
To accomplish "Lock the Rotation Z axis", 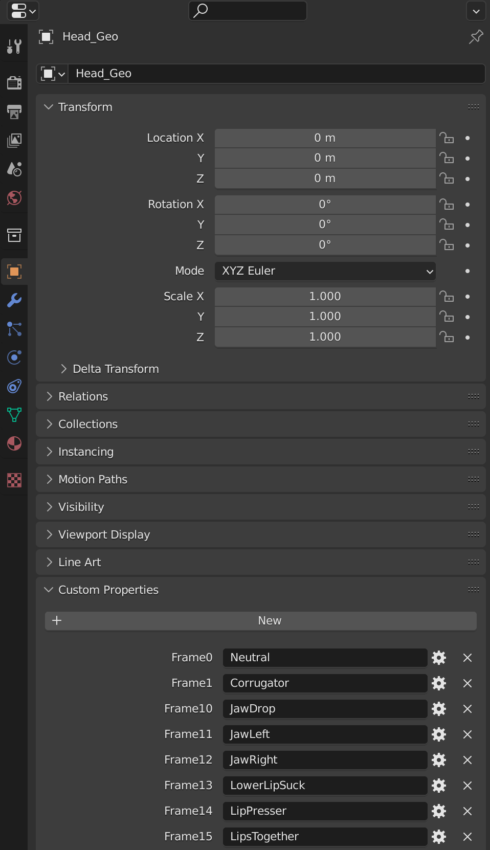I will (x=447, y=245).
